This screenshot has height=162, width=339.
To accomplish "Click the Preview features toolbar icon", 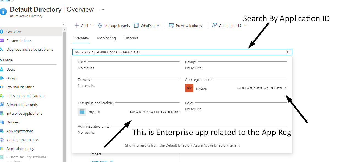I will (x=171, y=25).
